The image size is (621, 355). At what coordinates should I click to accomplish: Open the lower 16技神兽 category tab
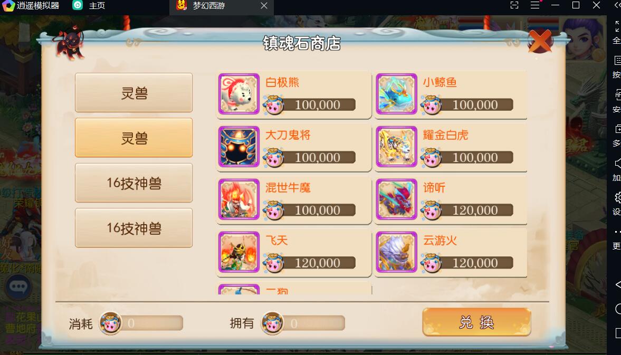134,228
